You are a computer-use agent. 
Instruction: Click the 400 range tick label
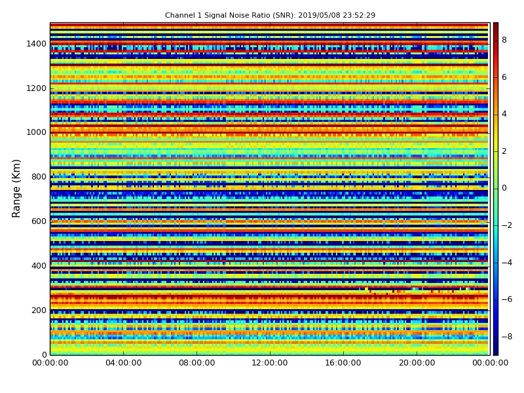pyautogui.click(x=39, y=266)
